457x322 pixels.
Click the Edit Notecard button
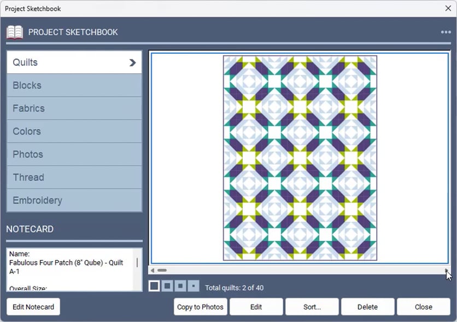(x=33, y=307)
